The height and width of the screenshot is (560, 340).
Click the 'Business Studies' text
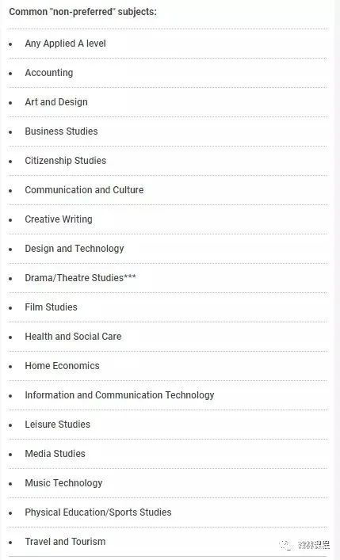coord(61,131)
